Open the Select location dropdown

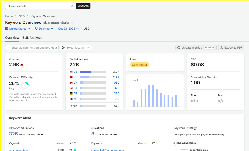point(76,47)
